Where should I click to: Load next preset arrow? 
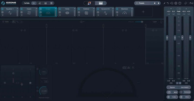[159, 3]
